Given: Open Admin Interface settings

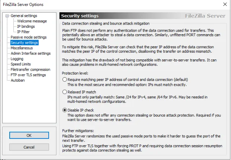Looking at the screenshot, I should point(31,53).
